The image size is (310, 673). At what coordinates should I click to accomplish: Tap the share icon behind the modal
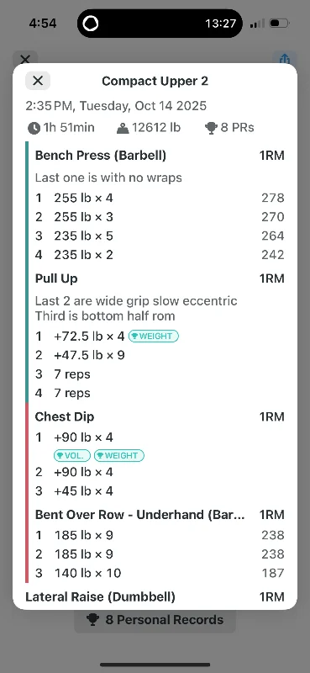coord(285,58)
